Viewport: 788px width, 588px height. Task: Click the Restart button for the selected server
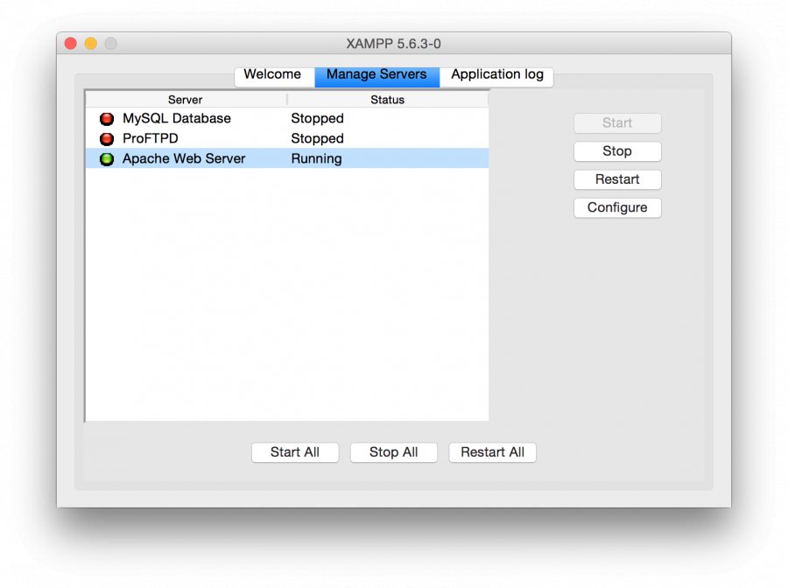(x=617, y=179)
